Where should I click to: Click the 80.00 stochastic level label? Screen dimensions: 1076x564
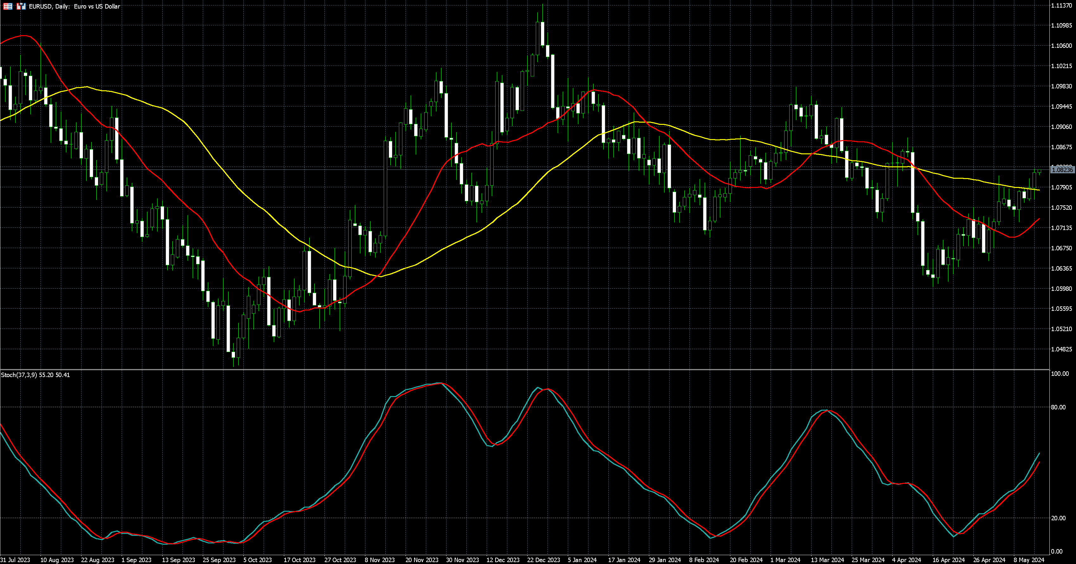(1058, 407)
